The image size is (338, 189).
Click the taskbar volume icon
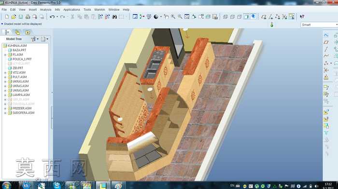point(316,186)
